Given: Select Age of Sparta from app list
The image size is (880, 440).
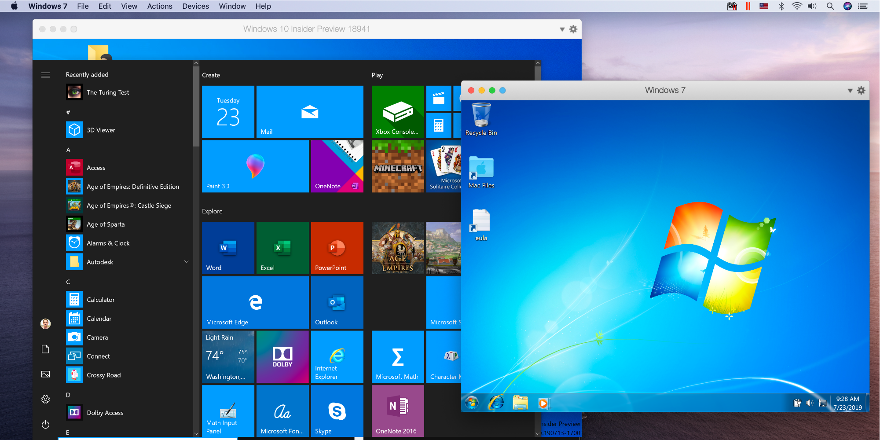Looking at the screenshot, I should click(106, 224).
